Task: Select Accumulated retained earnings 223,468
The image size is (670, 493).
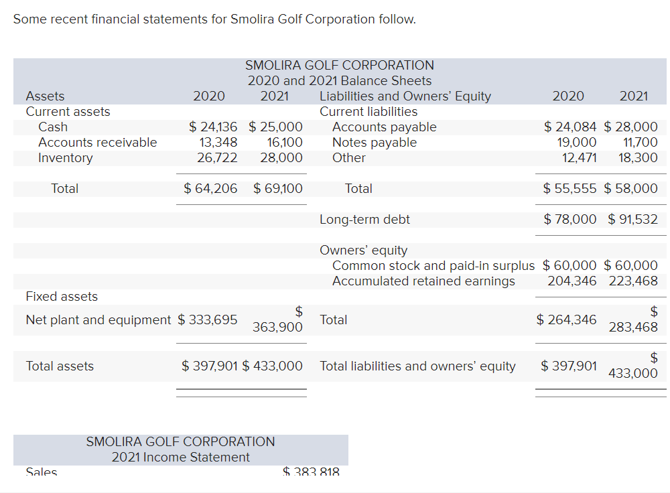Action: tap(634, 281)
